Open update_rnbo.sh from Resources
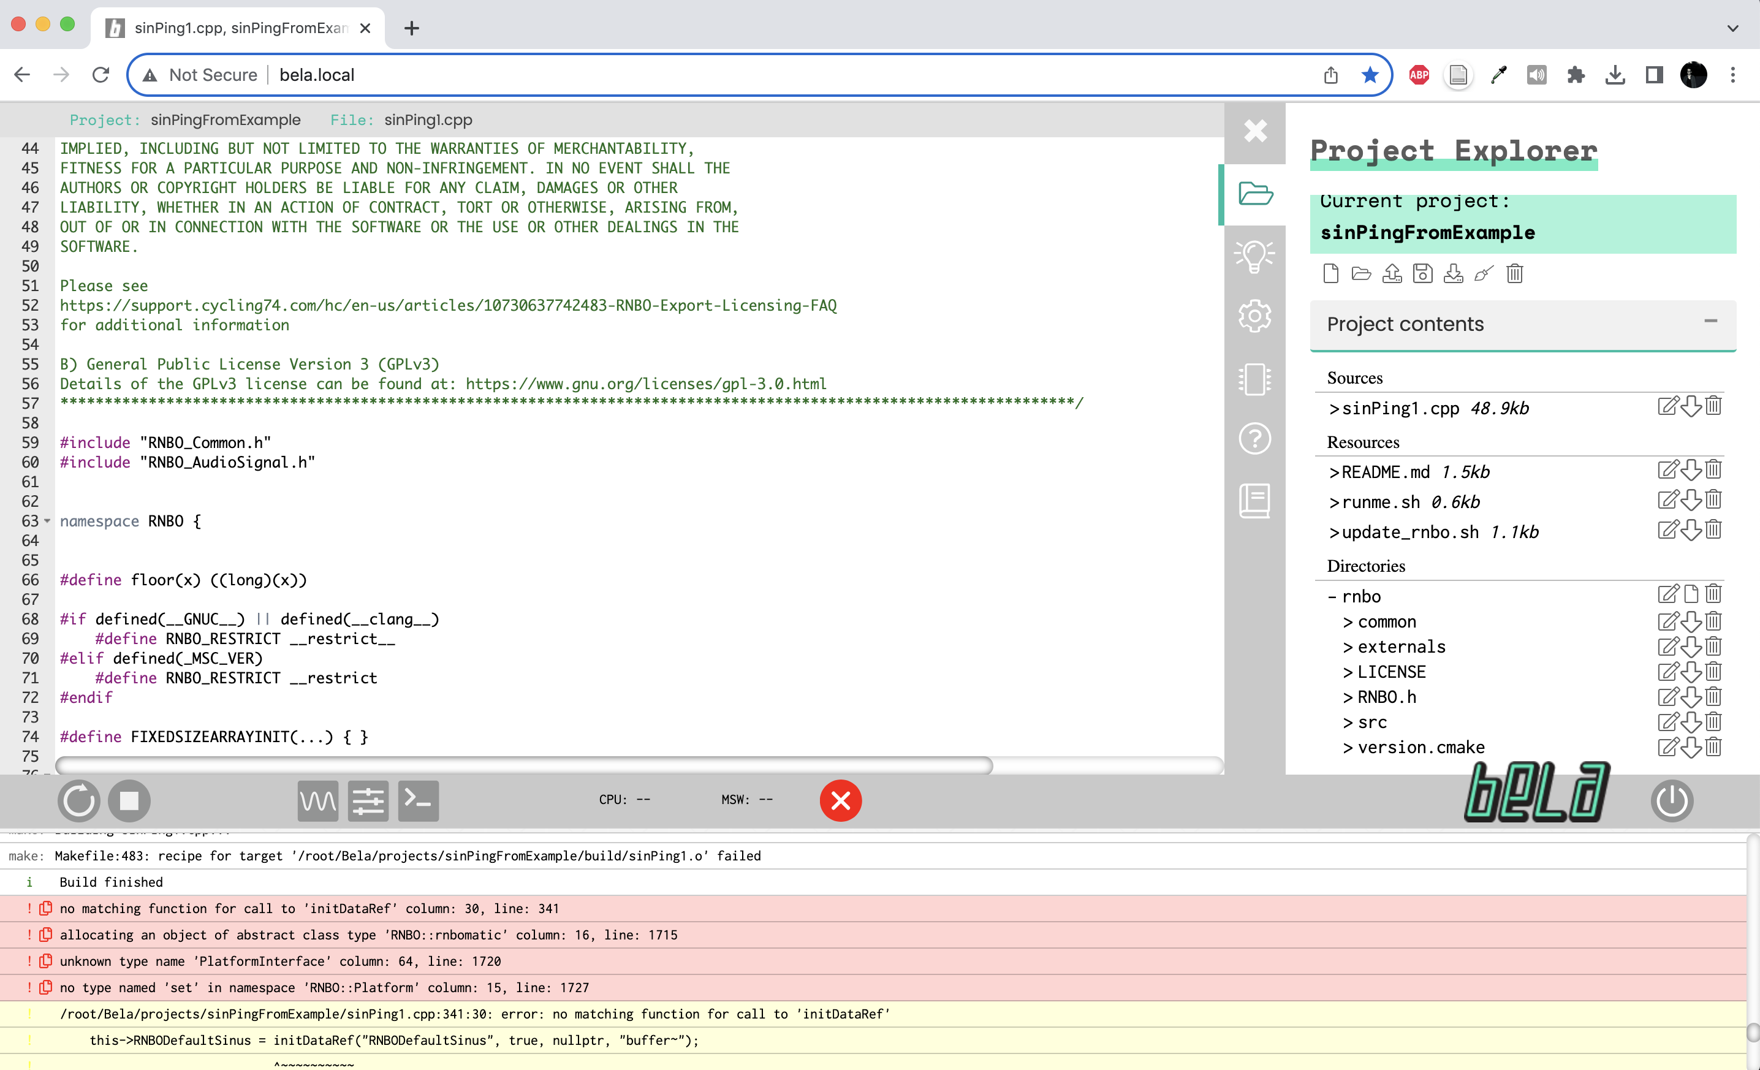This screenshot has width=1760, height=1070. coord(1410,532)
